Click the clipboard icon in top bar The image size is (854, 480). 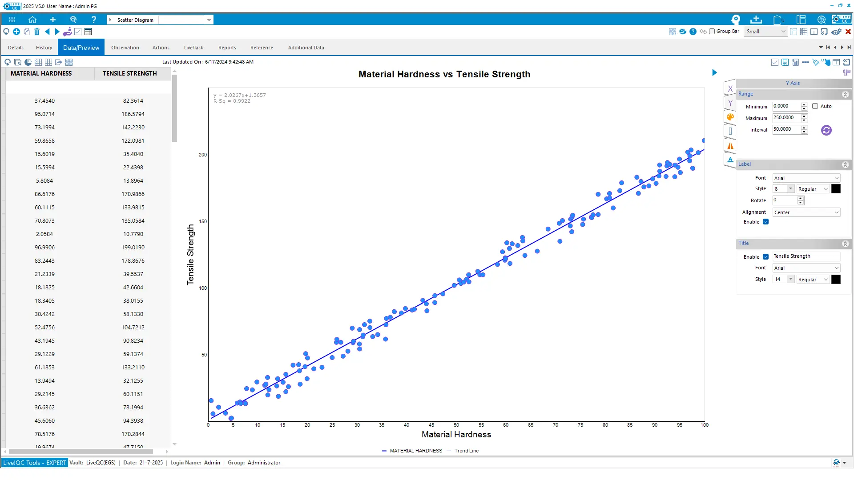[777, 20]
